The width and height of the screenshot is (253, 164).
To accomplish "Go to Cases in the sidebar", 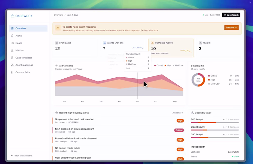I will coord(28,43).
